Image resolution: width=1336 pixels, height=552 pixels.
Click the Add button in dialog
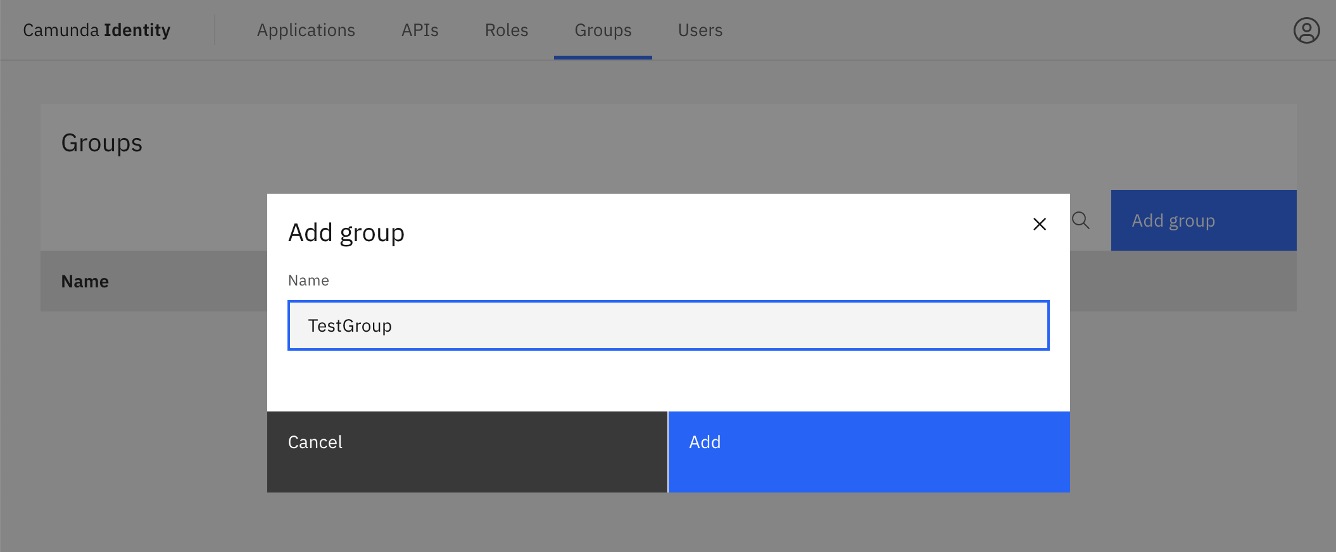869,452
